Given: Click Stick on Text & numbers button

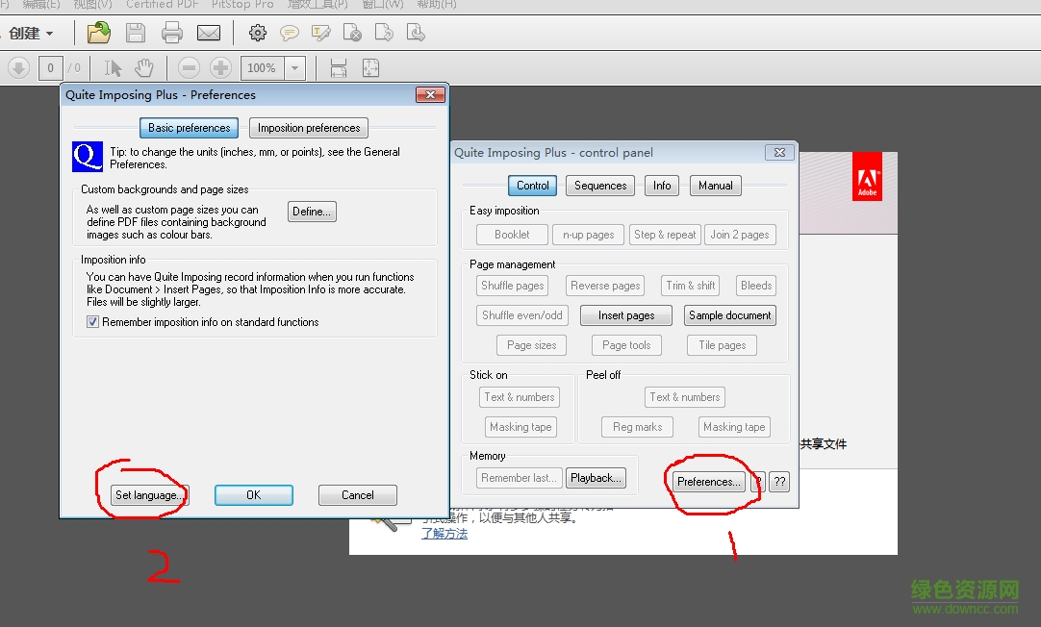Looking at the screenshot, I should [520, 397].
